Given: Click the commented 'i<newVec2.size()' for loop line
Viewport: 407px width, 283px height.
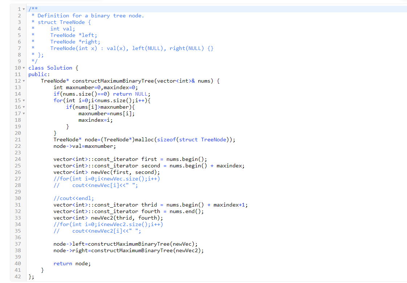Looking at the screenshot, I should point(108,224).
